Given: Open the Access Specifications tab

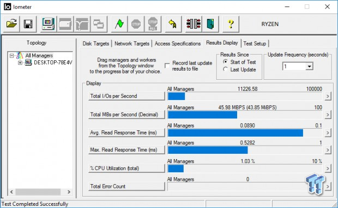Looking at the screenshot, I should tap(178, 43).
